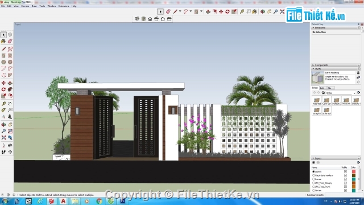Activate the Orbit tool in top toolbar

pyautogui.click(x=263, y=11)
